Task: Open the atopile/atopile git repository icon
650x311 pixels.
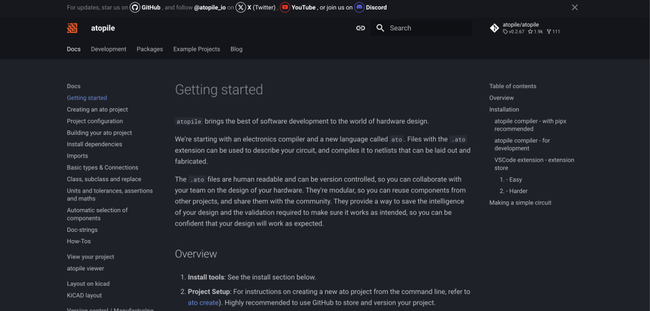Action: click(x=494, y=28)
